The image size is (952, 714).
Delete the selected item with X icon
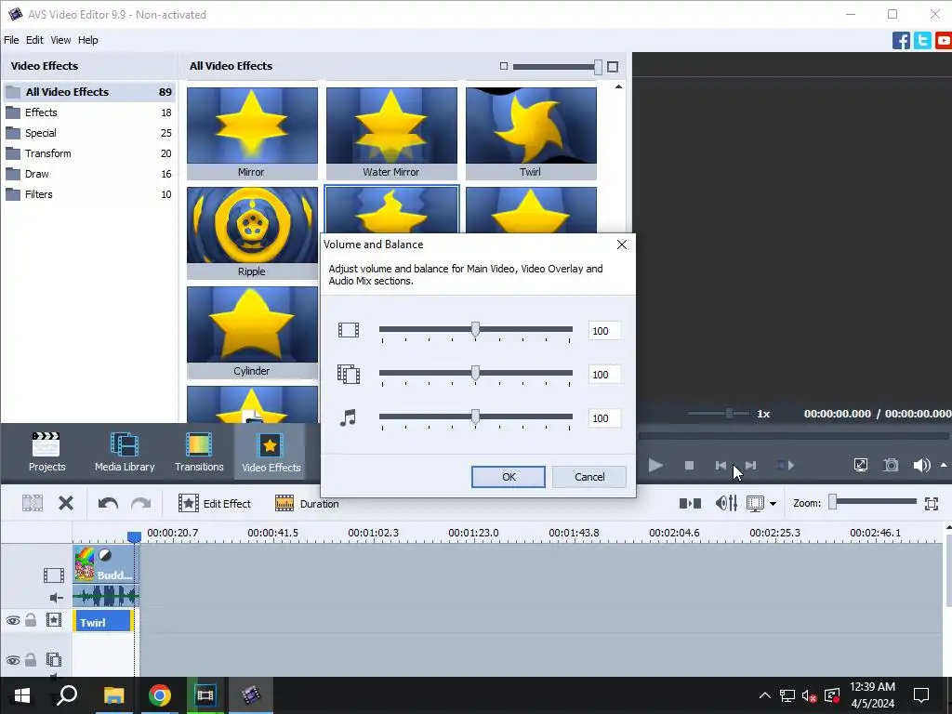(x=66, y=503)
